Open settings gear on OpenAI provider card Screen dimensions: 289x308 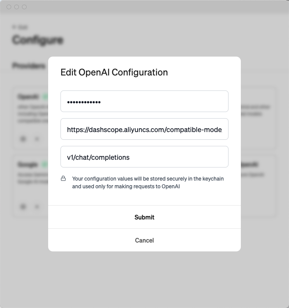pyautogui.click(x=23, y=139)
